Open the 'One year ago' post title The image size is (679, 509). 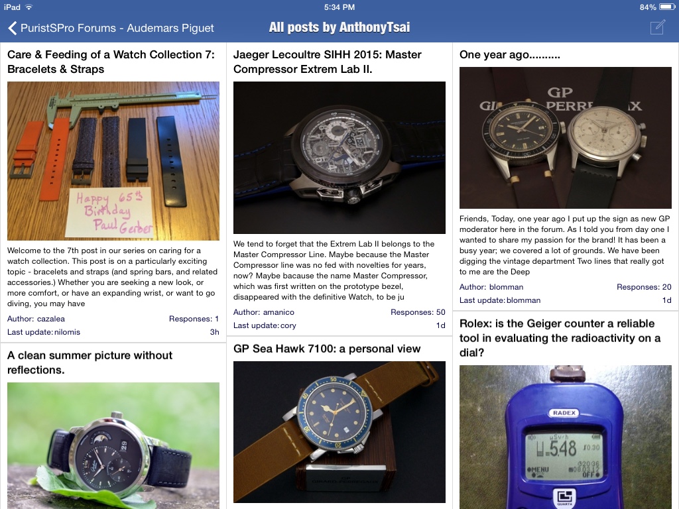[x=510, y=54]
